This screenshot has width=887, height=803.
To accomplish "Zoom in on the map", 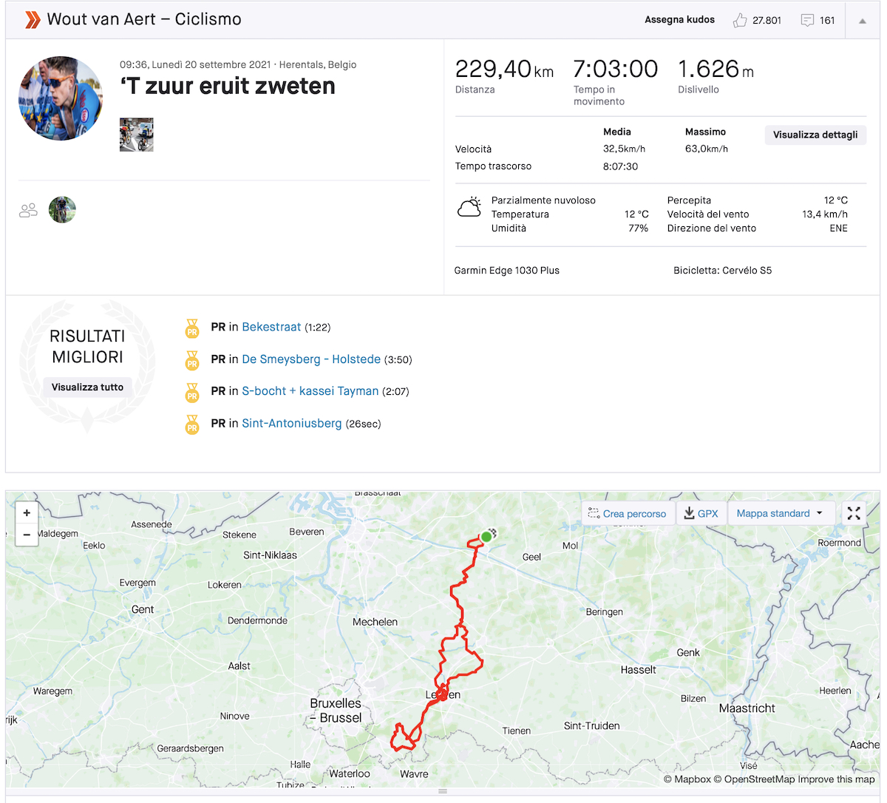I will point(27,512).
